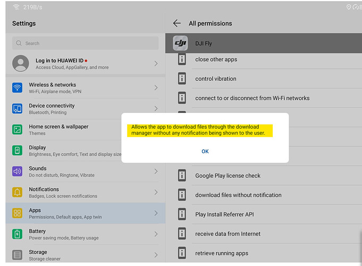Open Device connectivity settings
The height and width of the screenshot is (266, 362).
[x=85, y=109]
